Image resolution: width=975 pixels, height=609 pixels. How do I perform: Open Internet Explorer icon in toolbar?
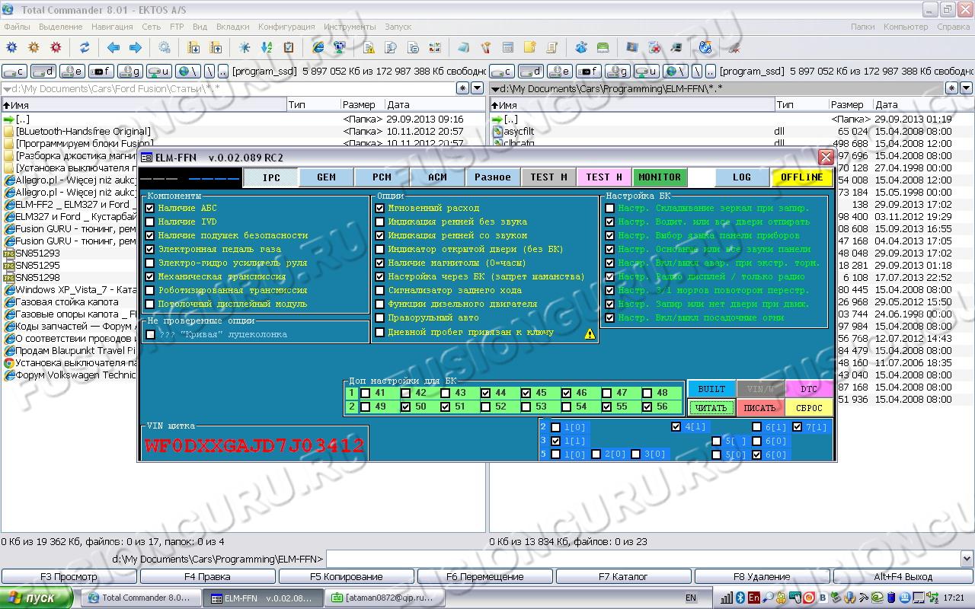click(x=318, y=47)
